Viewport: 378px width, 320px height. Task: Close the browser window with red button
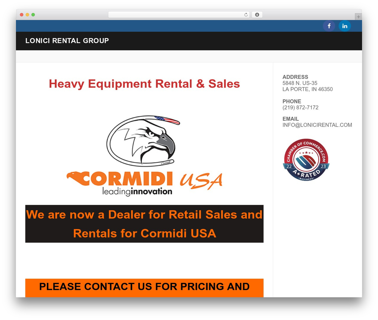(22, 15)
